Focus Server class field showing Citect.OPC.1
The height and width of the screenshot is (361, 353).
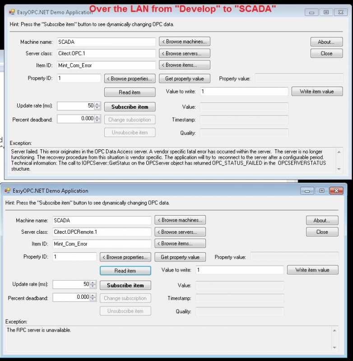[106, 53]
